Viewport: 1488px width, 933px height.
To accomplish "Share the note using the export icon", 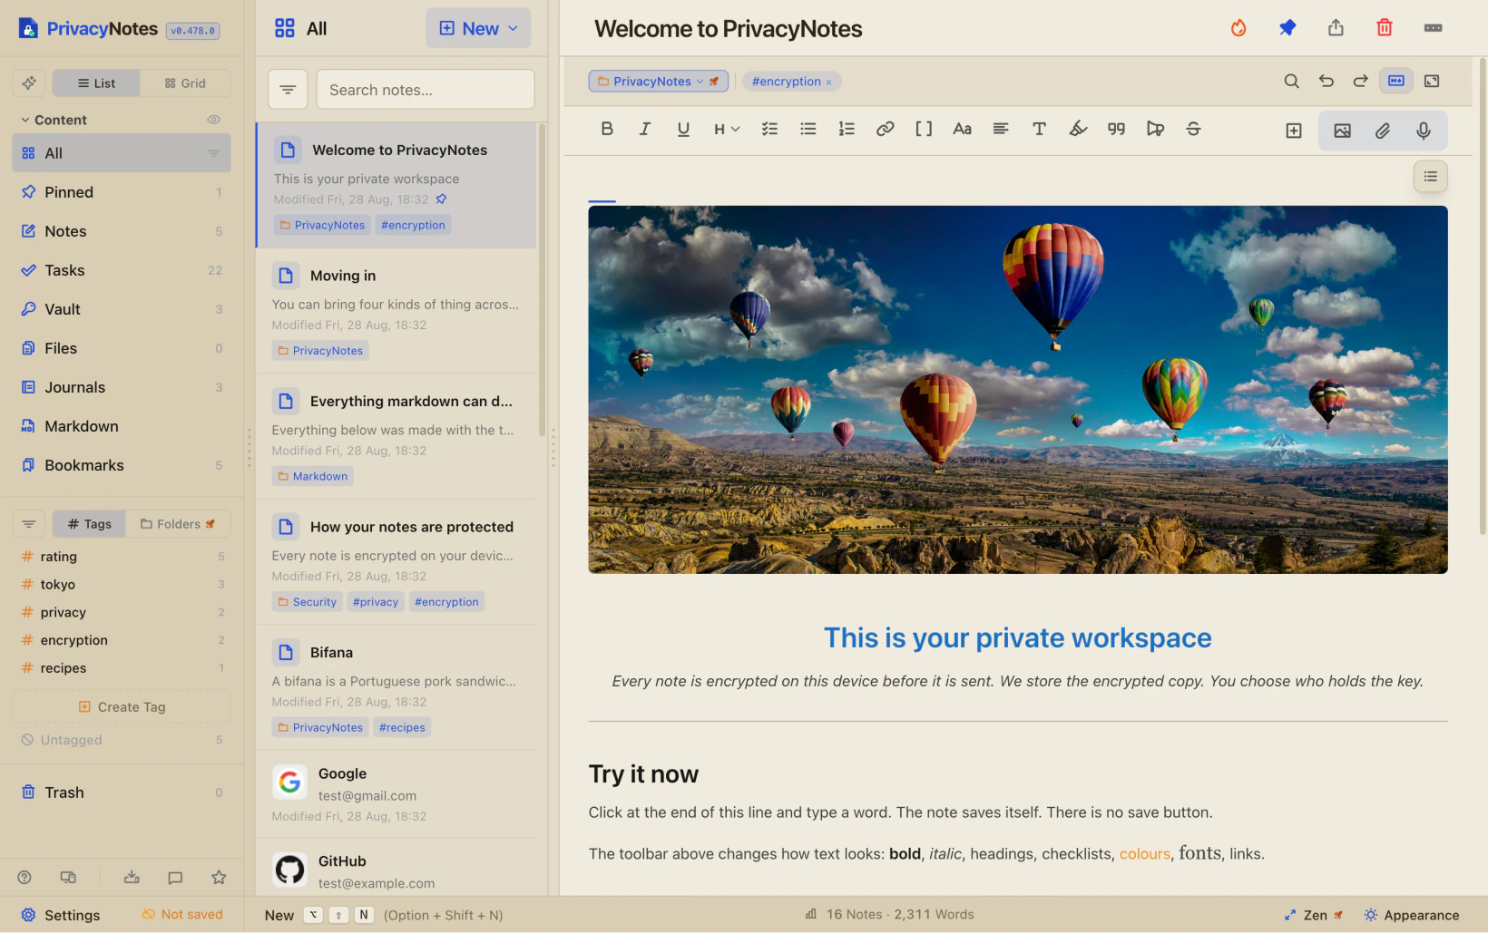I will point(1336,28).
